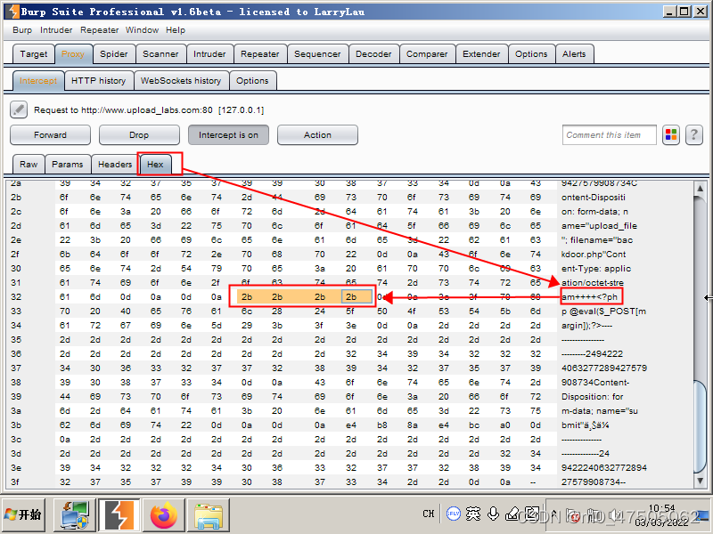Click ASCII text 'ontent-Dispositi'
The width and height of the screenshot is (713, 534).
coord(594,197)
